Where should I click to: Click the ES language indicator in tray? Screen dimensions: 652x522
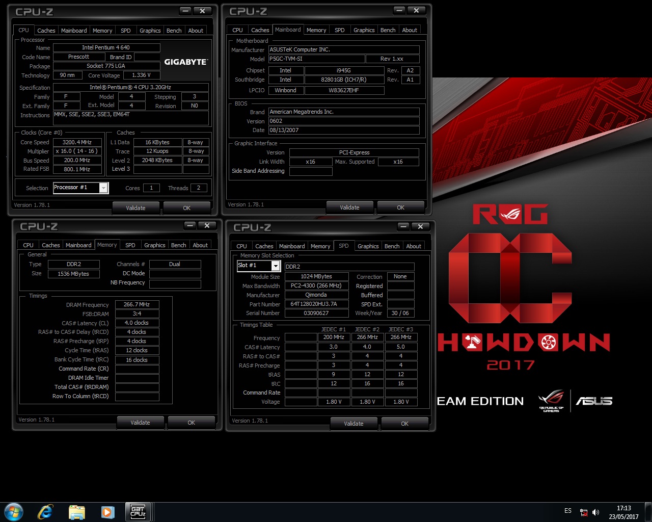(568, 511)
